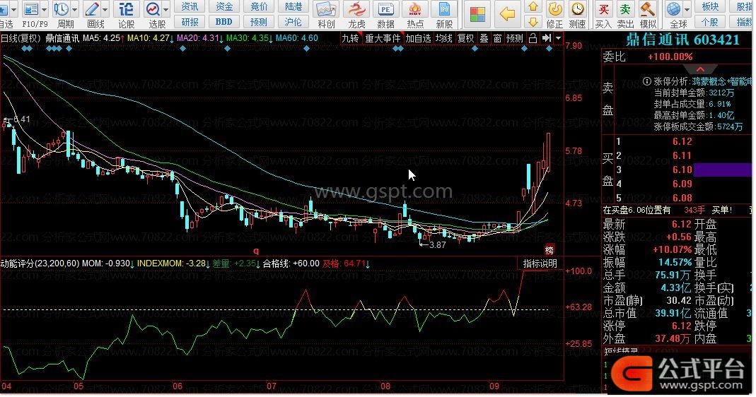Image resolution: width=756 pixels, height=397 pixels.
Task: Click the 榜 badge on the price chart
Action: tap(549, 250)
